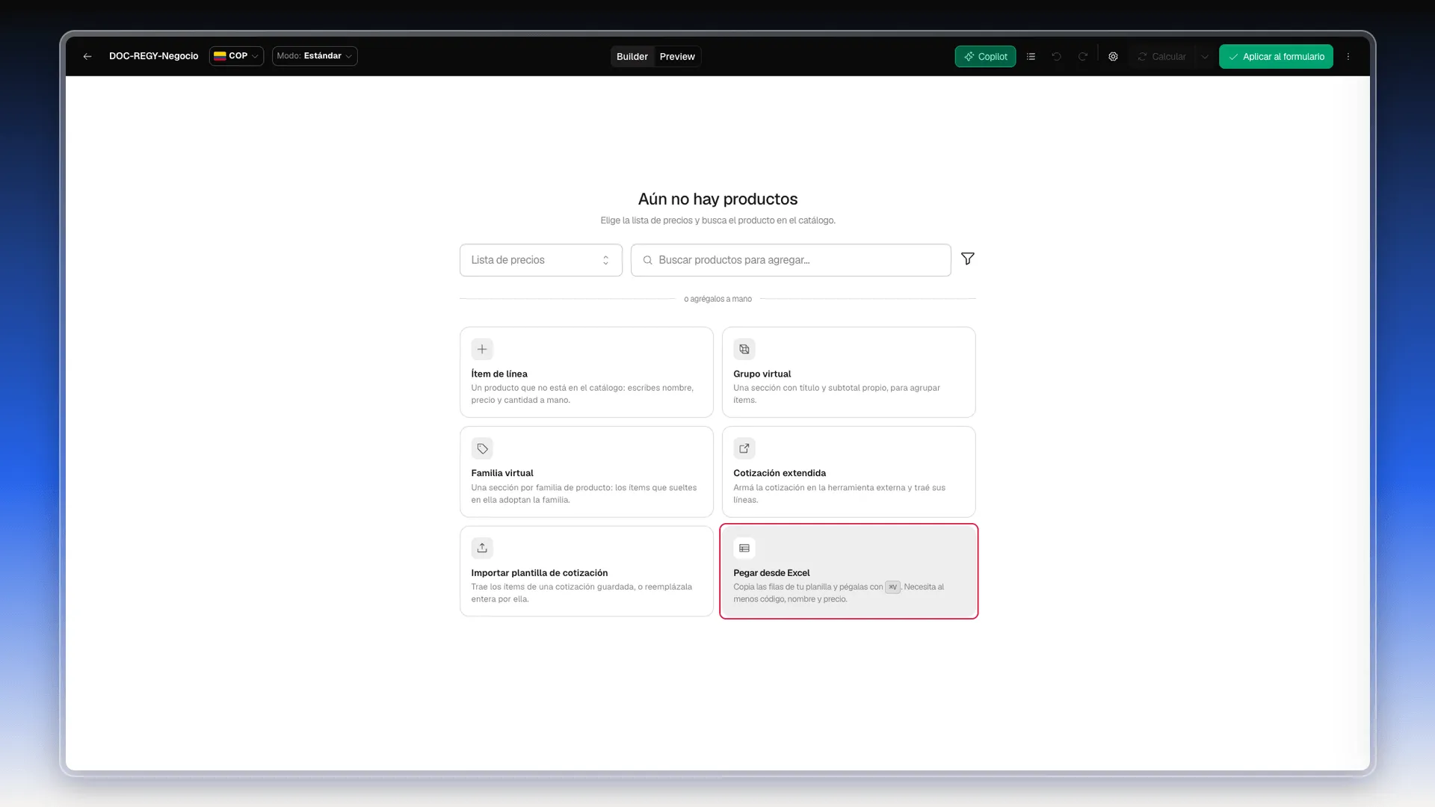Switch to the Builder tab
Image resolution: width=1435 pixels, height=807 pixels.
pyautogui.click(x=632, y=57)
